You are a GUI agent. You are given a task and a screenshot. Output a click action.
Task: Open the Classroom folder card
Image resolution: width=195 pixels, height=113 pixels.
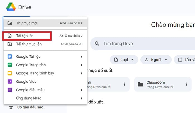point(163,84)
